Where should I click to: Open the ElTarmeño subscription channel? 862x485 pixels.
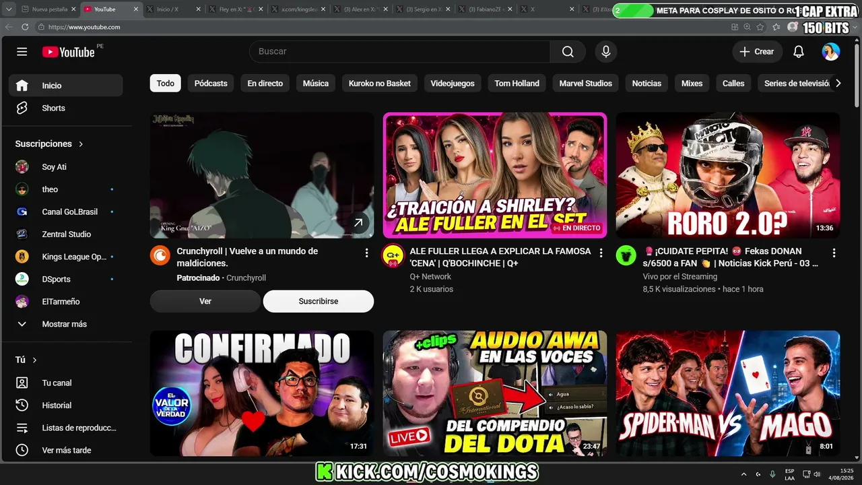click(x=66, y=301)
